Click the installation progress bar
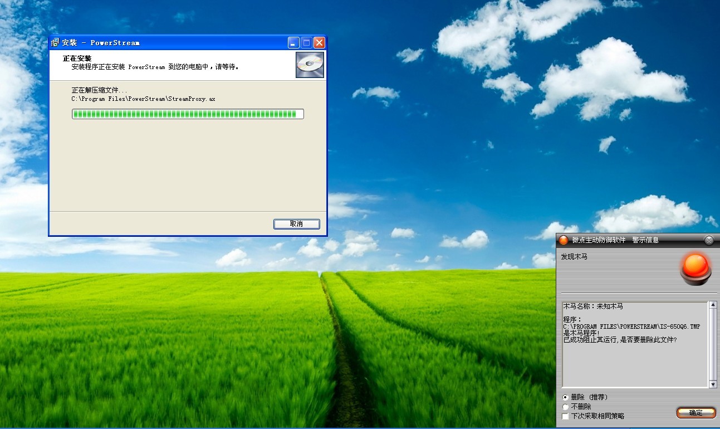This screenshot has width=720, height=429. 188,114
